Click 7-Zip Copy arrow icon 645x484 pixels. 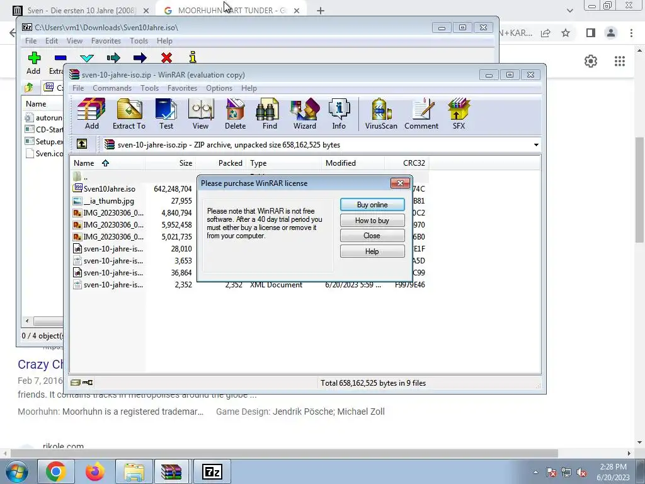(113, 58)
